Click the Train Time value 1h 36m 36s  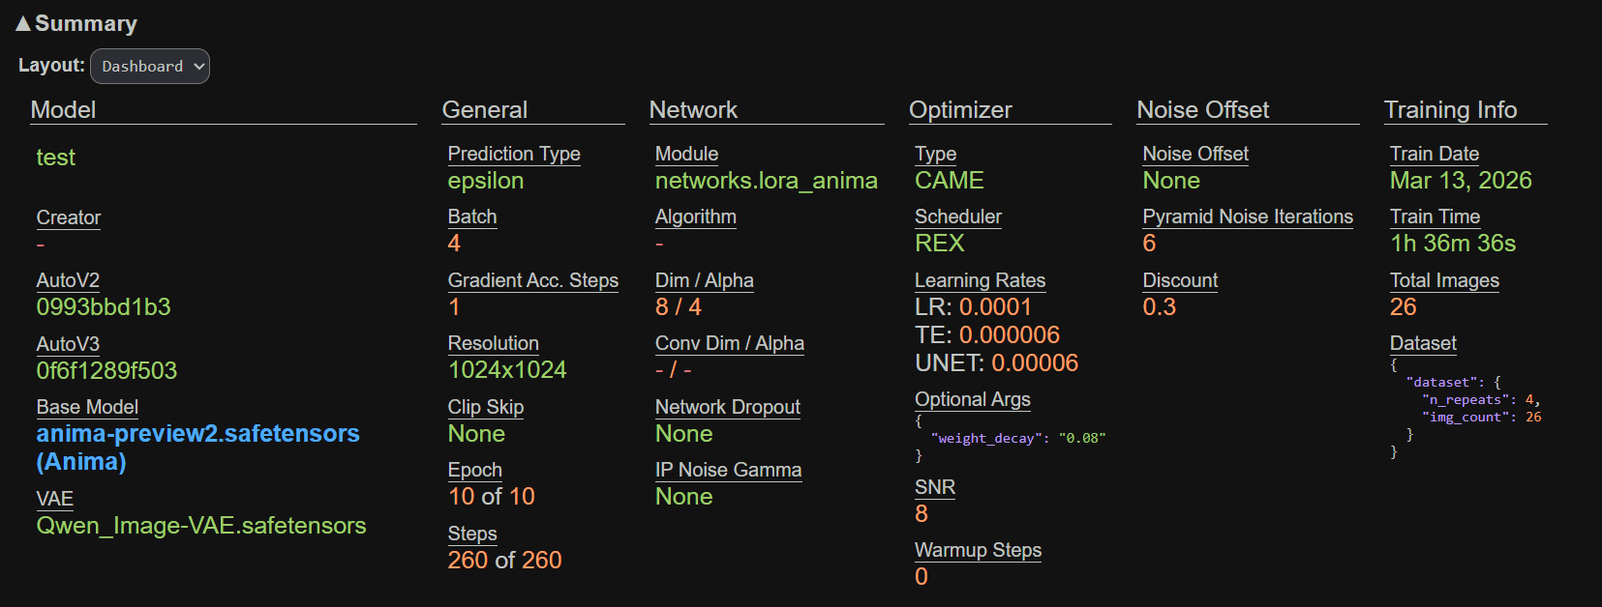click(x=1453, y=244)
